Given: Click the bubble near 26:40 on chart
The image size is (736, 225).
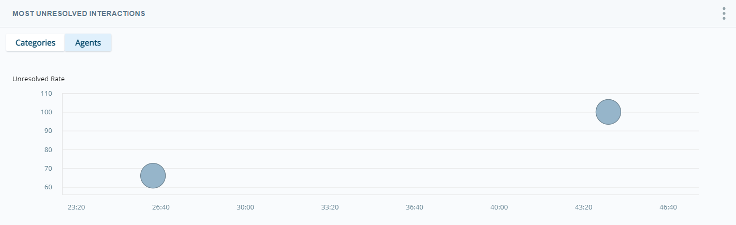Looking at the screenshot, I should coord(153,175).
